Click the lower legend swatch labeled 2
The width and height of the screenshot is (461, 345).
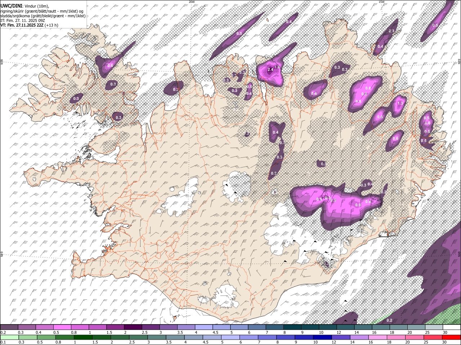coord(120,337)
